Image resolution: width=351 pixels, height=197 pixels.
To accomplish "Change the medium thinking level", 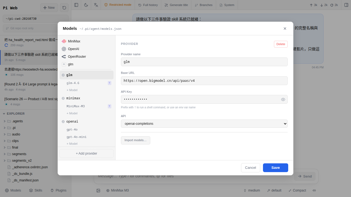I will click(252, 190).
